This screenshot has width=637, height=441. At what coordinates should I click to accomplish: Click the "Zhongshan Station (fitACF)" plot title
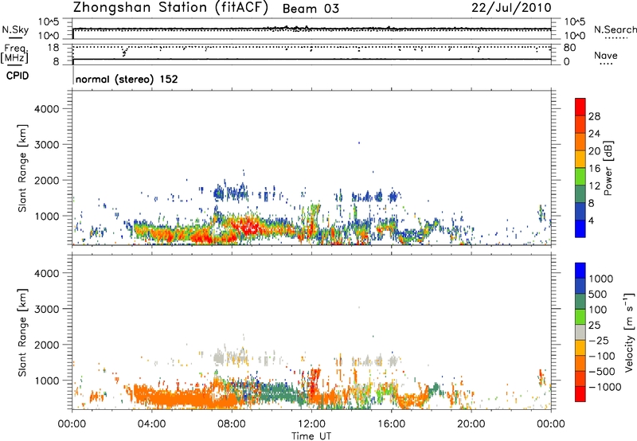click(171, 8)
